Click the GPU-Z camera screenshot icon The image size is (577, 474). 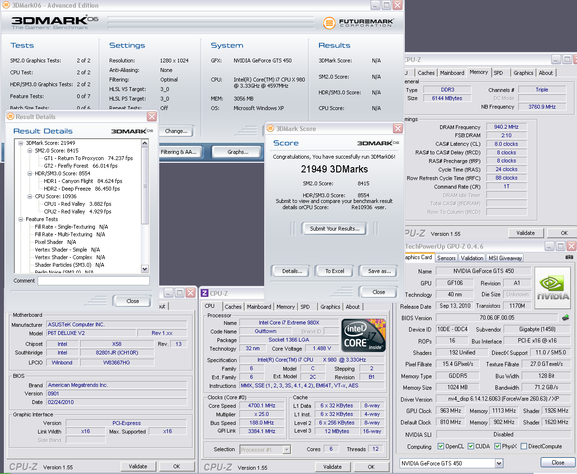pyautogui.click(x=569, y=257)
